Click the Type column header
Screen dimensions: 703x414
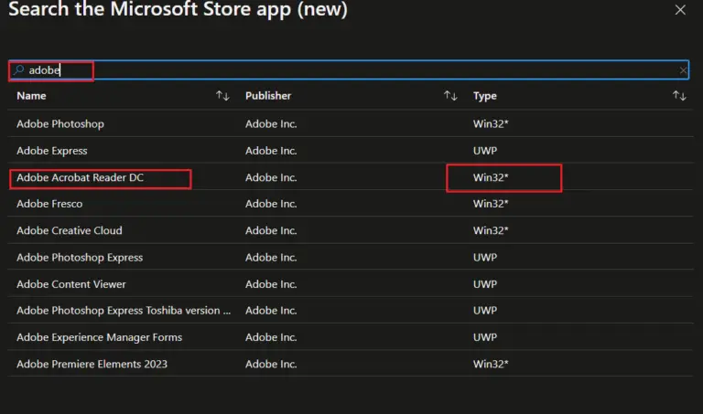point(483,96)
